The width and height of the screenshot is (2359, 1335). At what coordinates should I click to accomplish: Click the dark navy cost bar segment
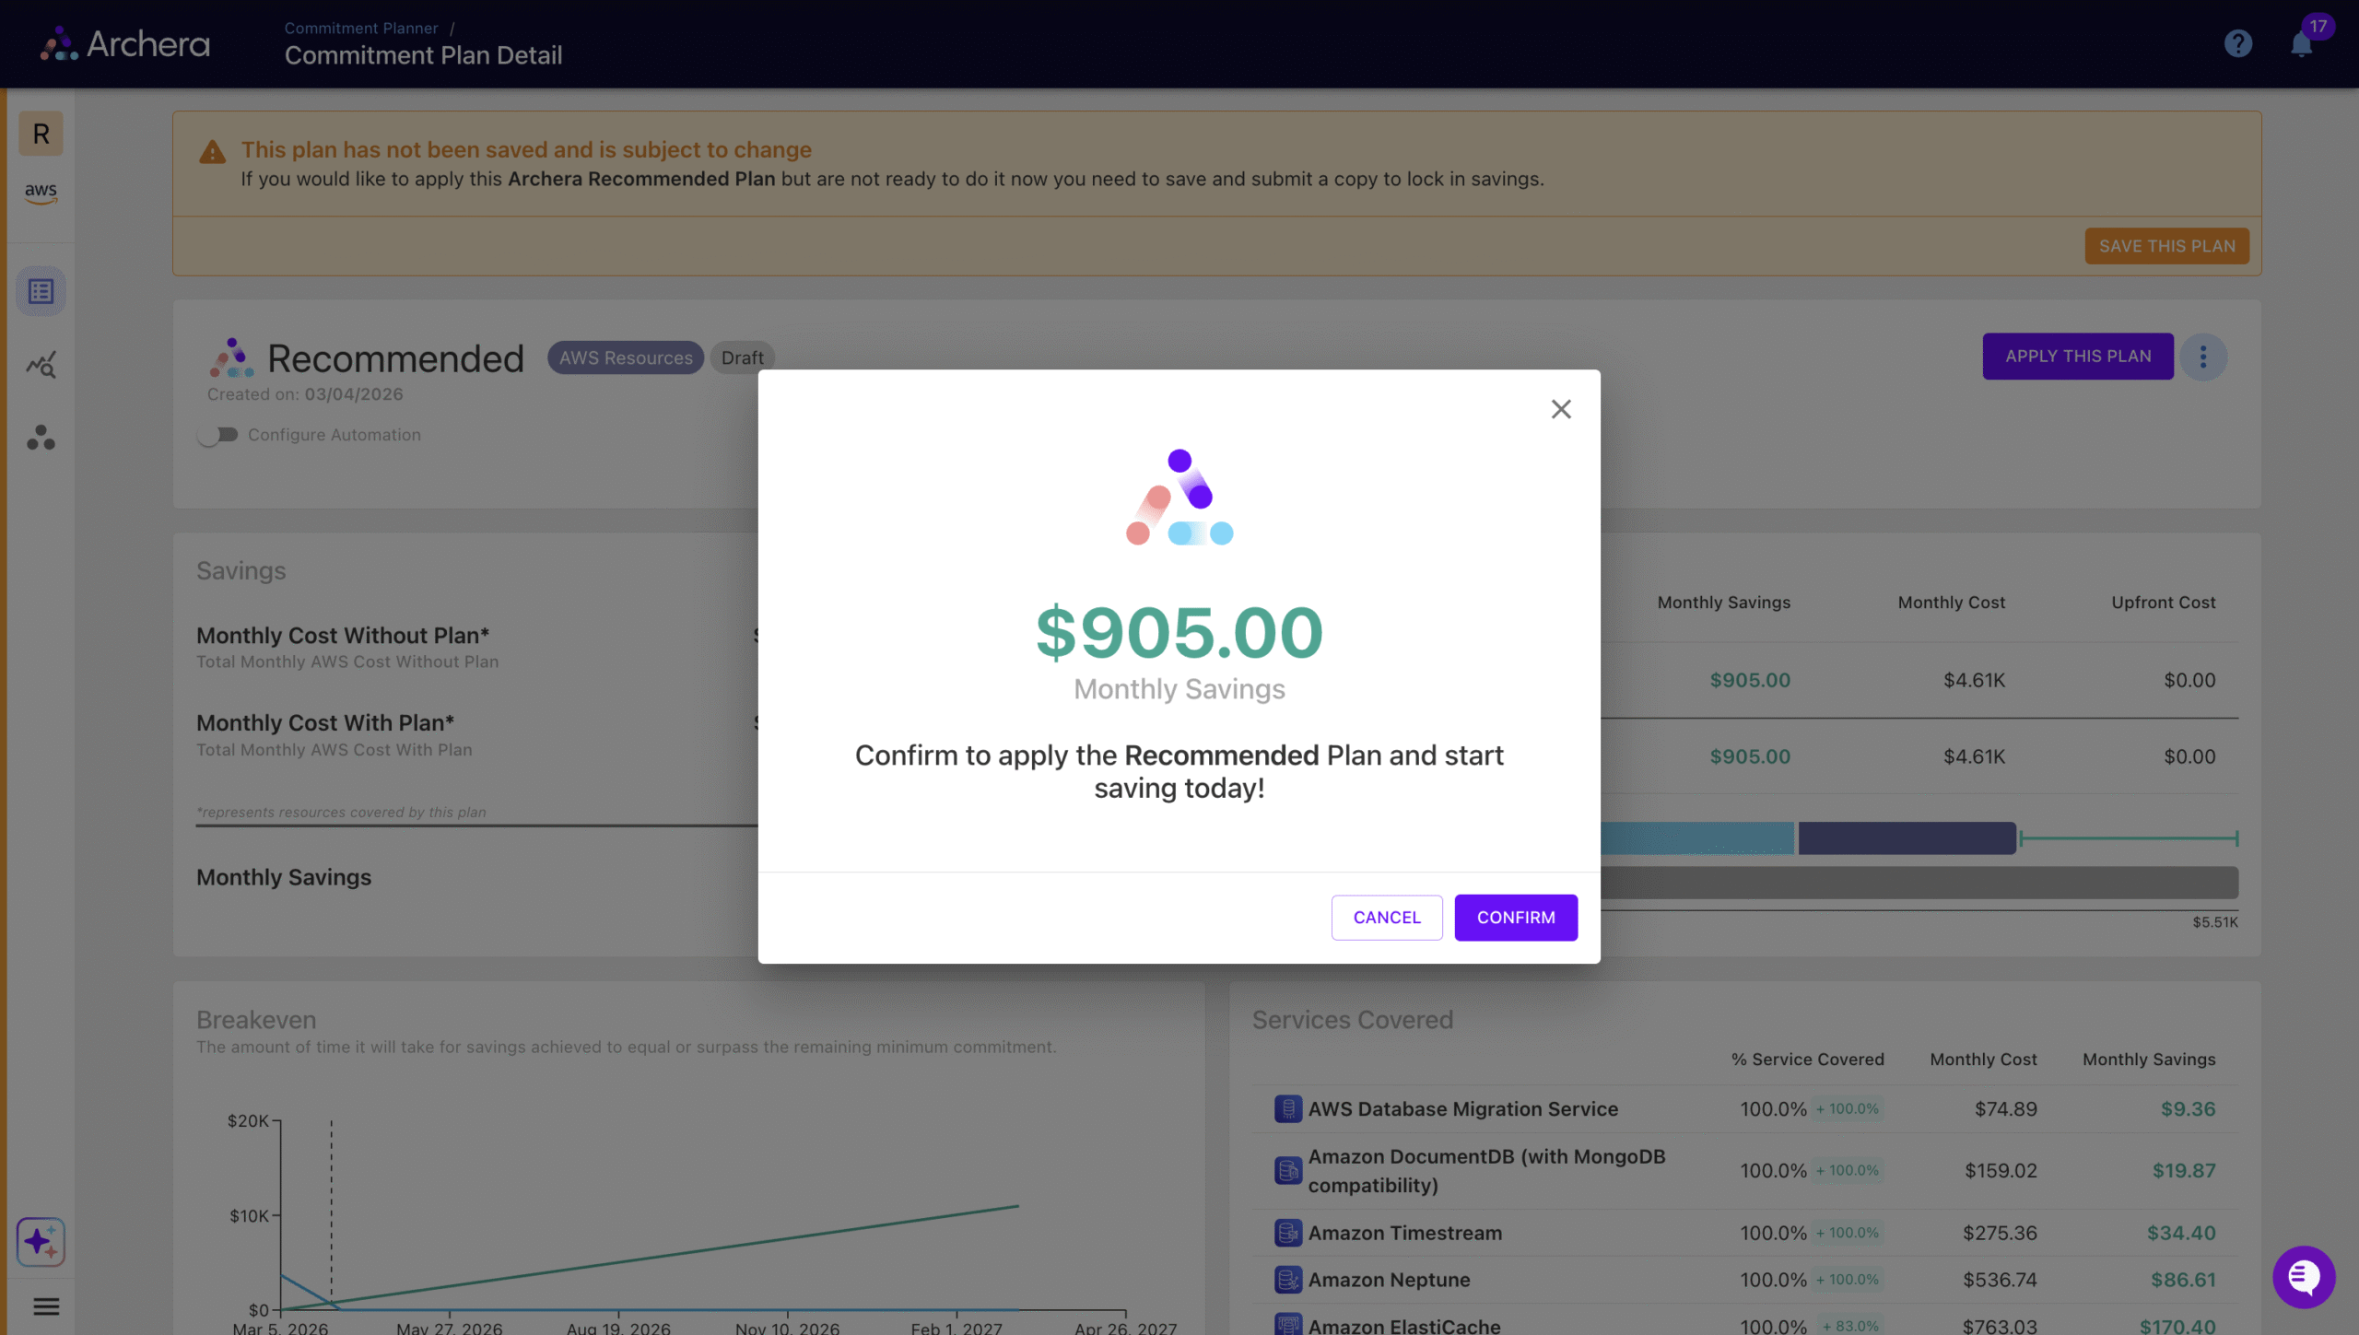(x=1907, y=838)
